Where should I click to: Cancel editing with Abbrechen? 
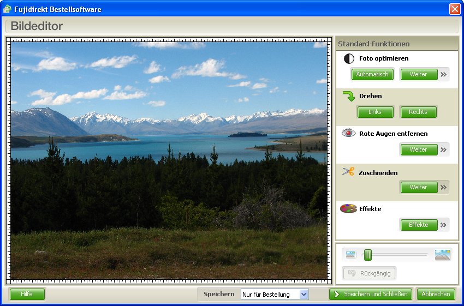click(x=436, y=294)
